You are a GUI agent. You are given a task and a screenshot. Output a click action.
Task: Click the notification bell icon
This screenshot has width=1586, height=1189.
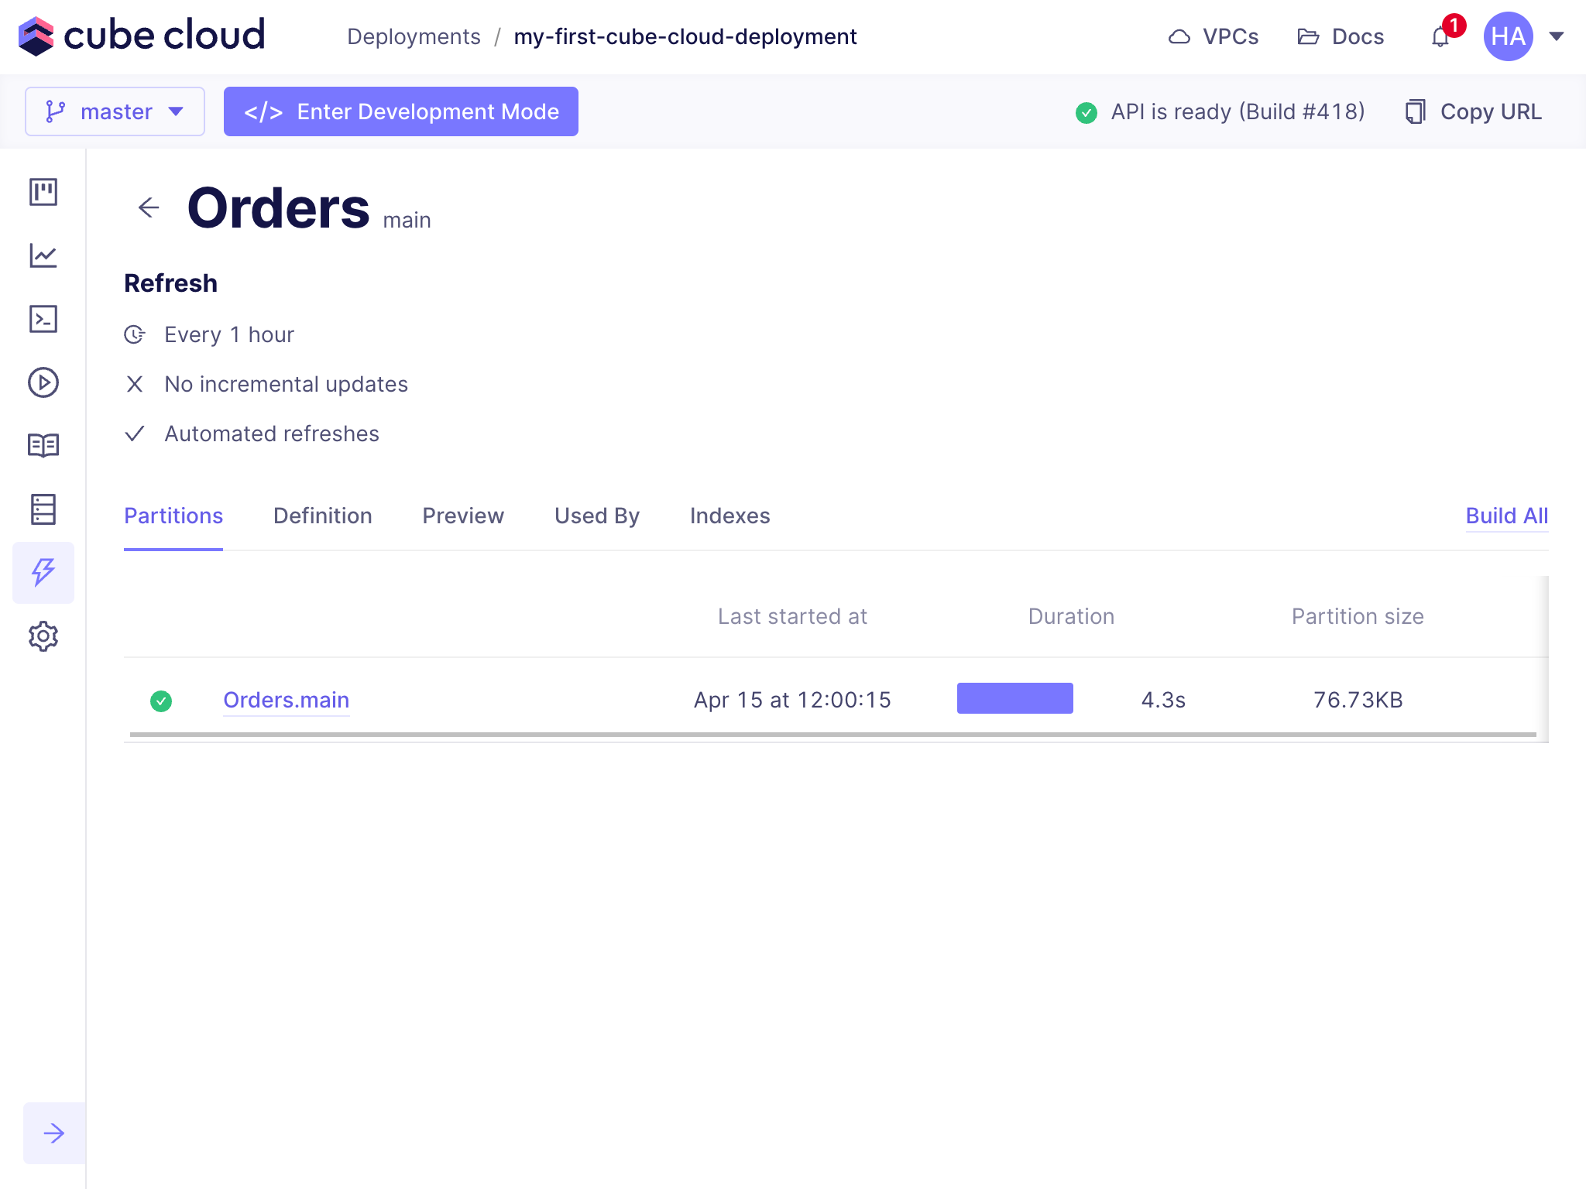1440,36
